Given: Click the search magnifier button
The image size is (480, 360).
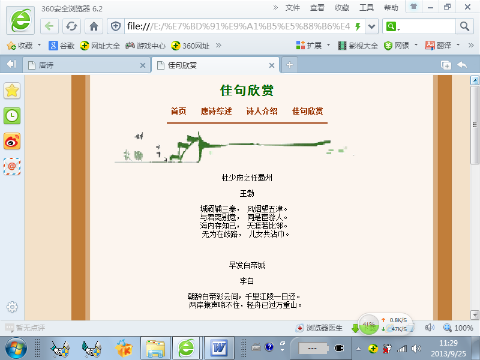Looking at the screenshot, I should pyautogui.click(x=464, y=26).
